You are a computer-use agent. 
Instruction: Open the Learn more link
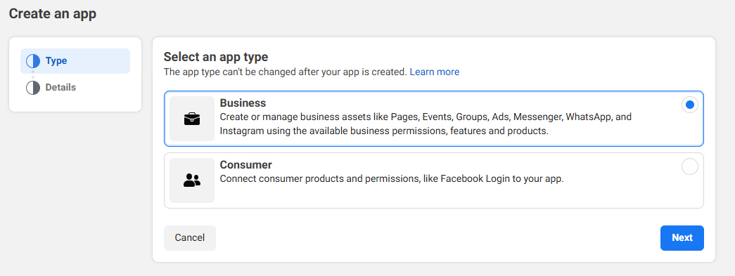[x=435, y=72]
